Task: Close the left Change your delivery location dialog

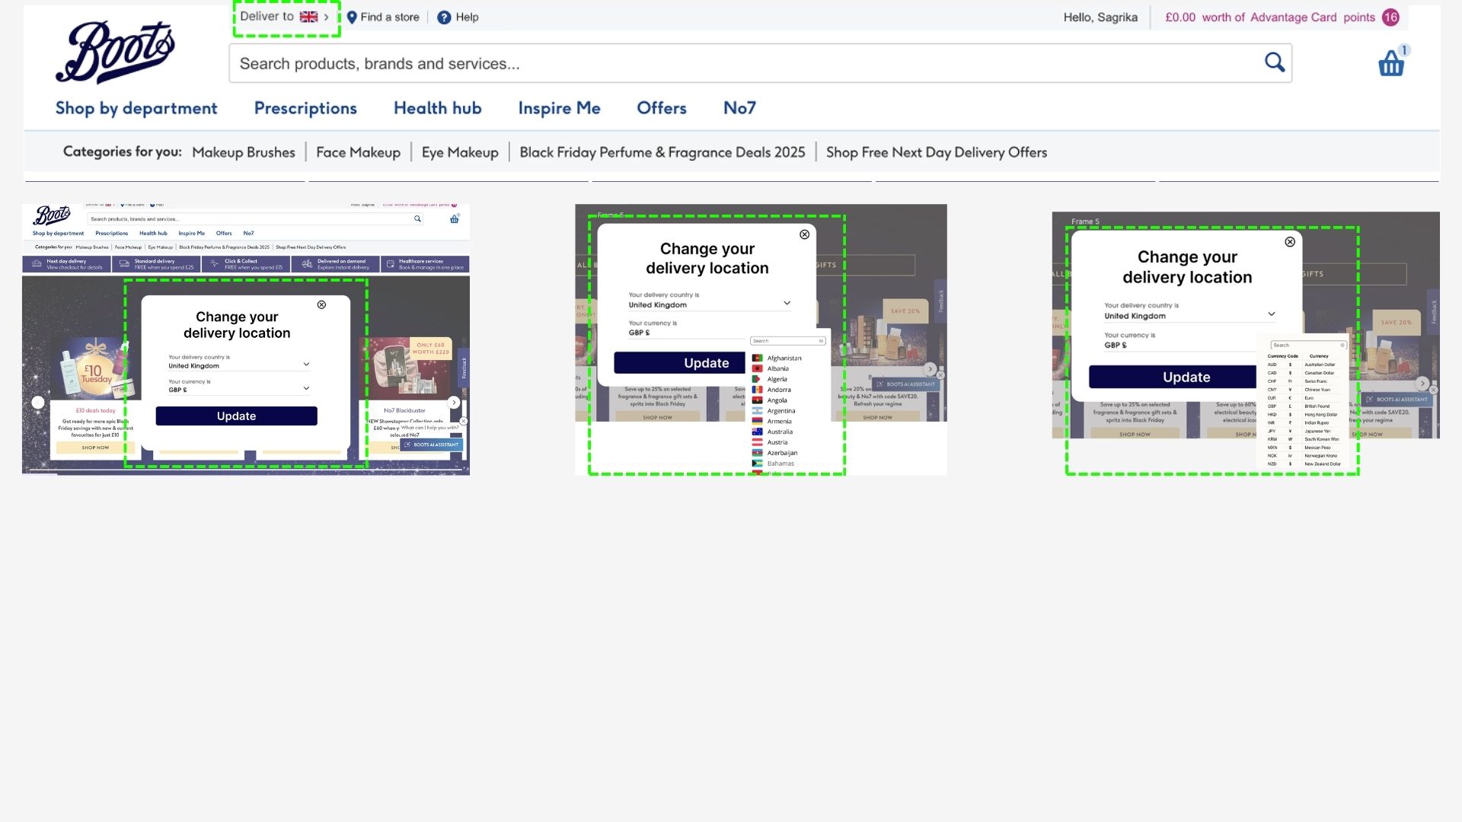Action: [x=321, y=304]
